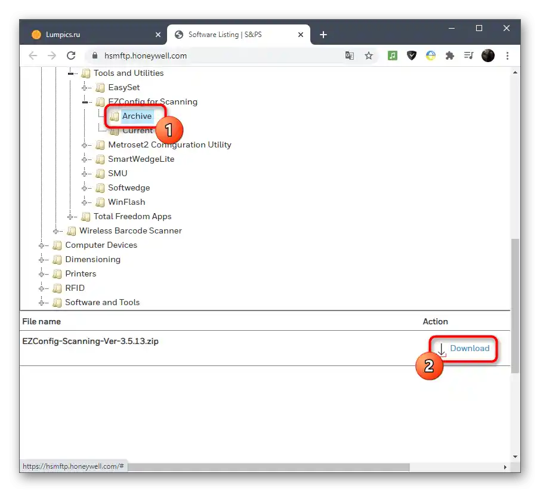Expand the RFID node

(41, 288)
